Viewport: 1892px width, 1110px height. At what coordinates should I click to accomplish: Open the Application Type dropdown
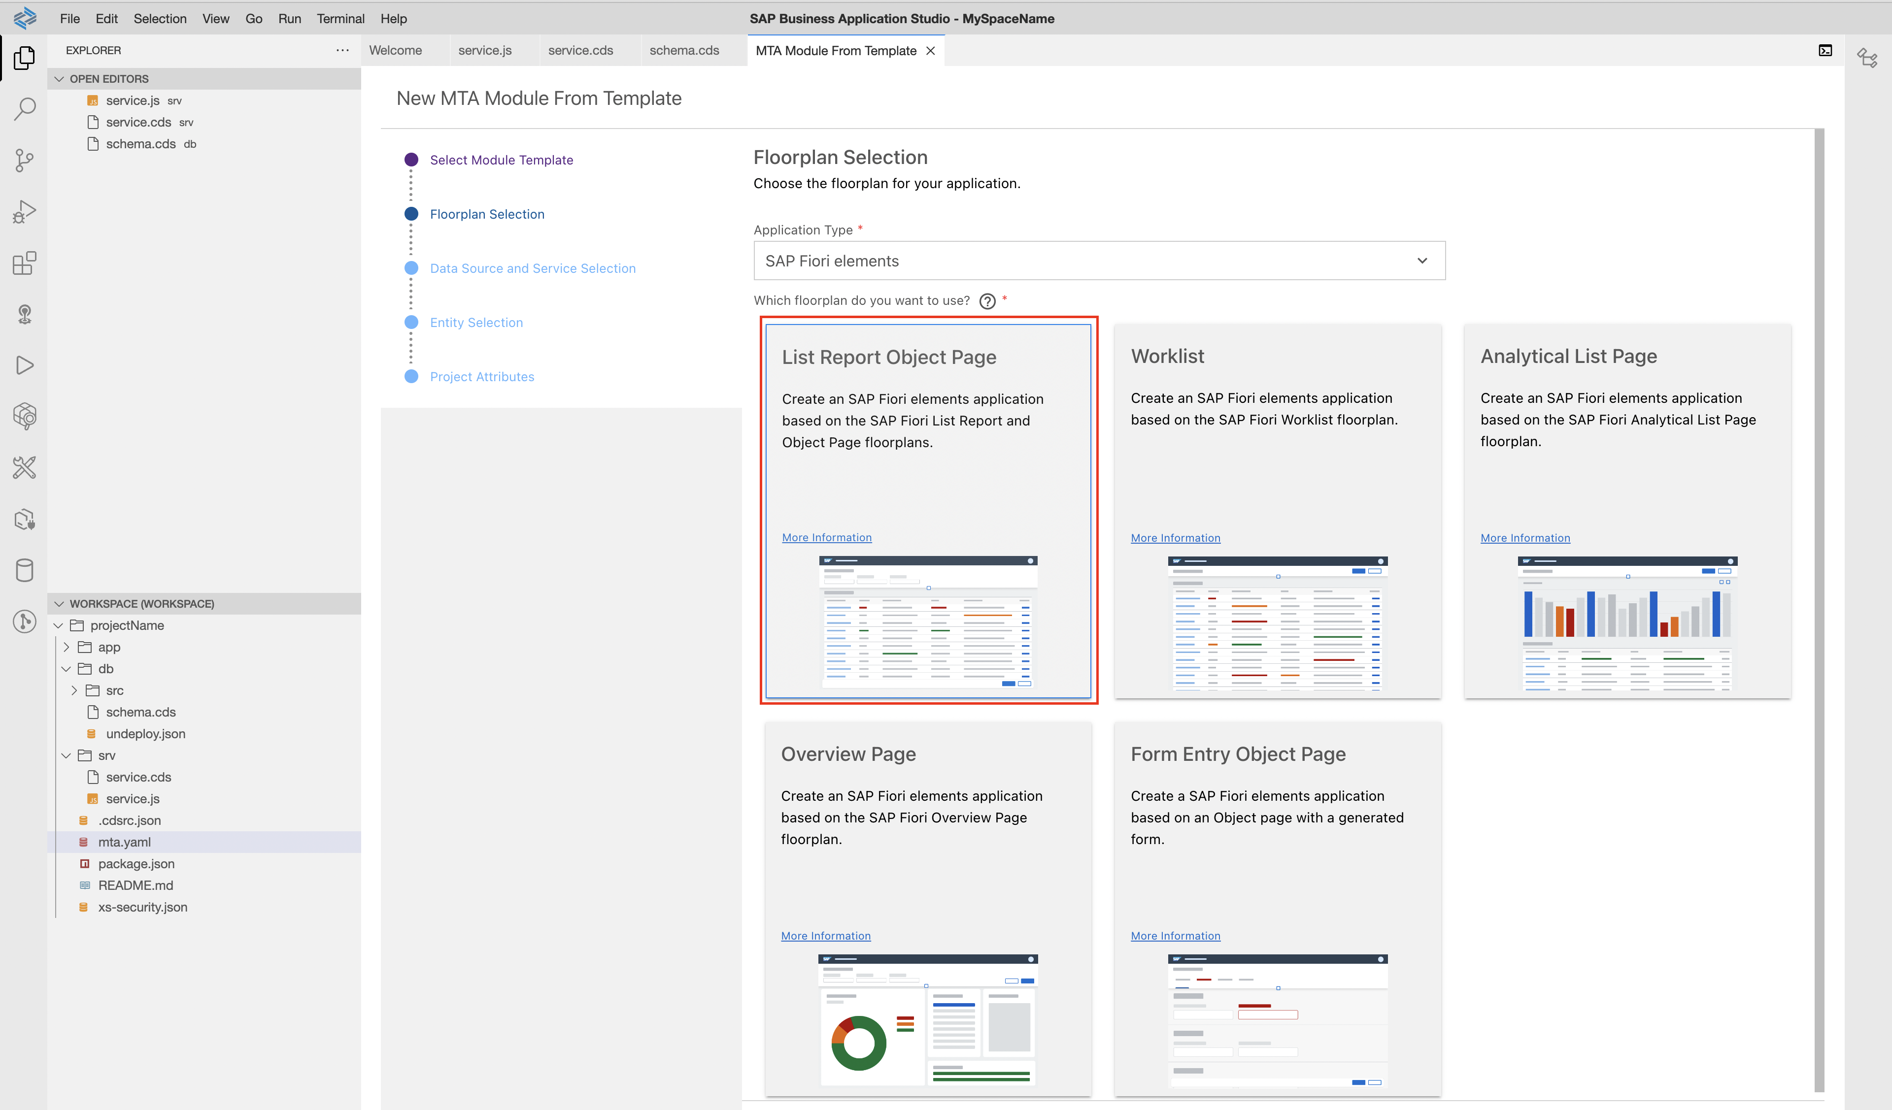(1099, 261)
